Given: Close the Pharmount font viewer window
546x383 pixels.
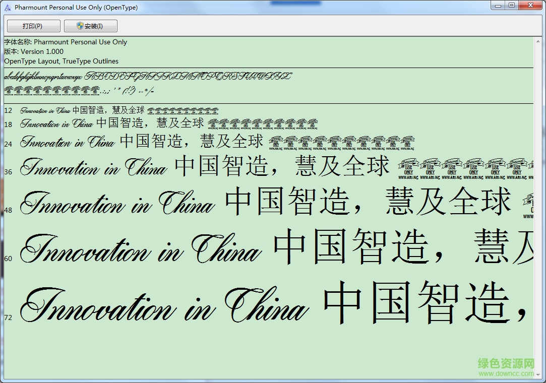Looking at the screenshot, I should point(531,5).
